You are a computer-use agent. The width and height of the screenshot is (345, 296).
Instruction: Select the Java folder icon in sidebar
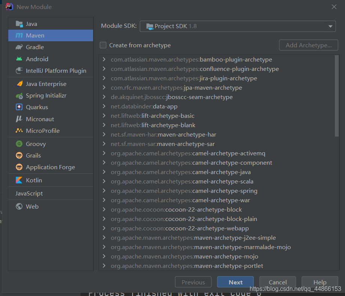[x=19, y=24]
